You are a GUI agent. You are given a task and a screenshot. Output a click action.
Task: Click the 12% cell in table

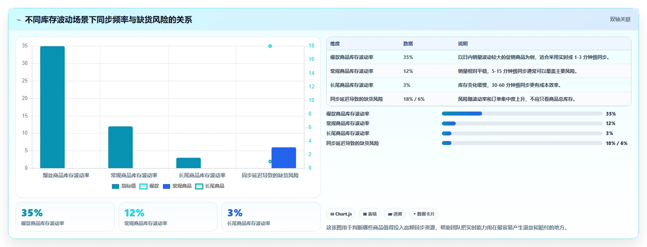(x=408, y=71)
